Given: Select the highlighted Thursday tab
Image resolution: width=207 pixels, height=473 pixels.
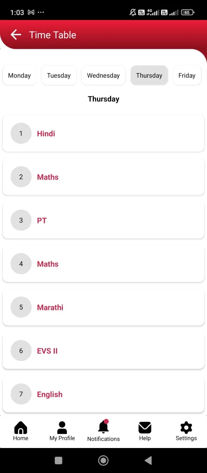Looking at the screenshot, I should click(x=149, y=75).
